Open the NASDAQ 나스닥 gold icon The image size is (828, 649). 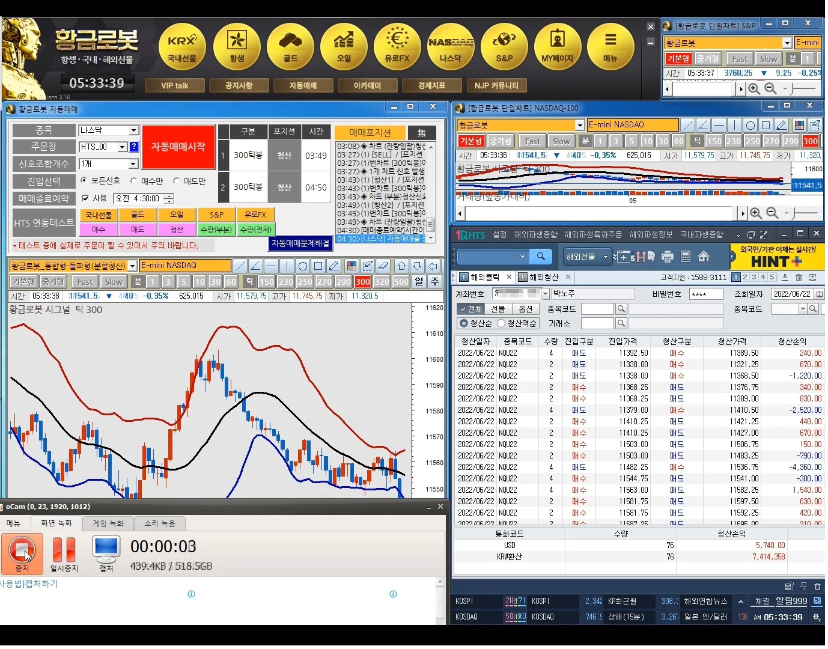(x=451, y=47)
